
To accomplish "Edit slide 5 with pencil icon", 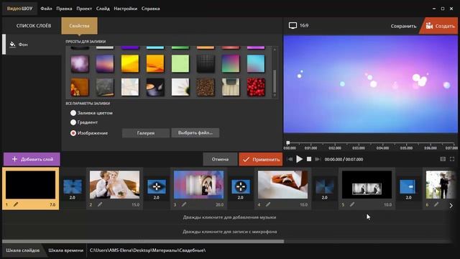I will (352, 204).
